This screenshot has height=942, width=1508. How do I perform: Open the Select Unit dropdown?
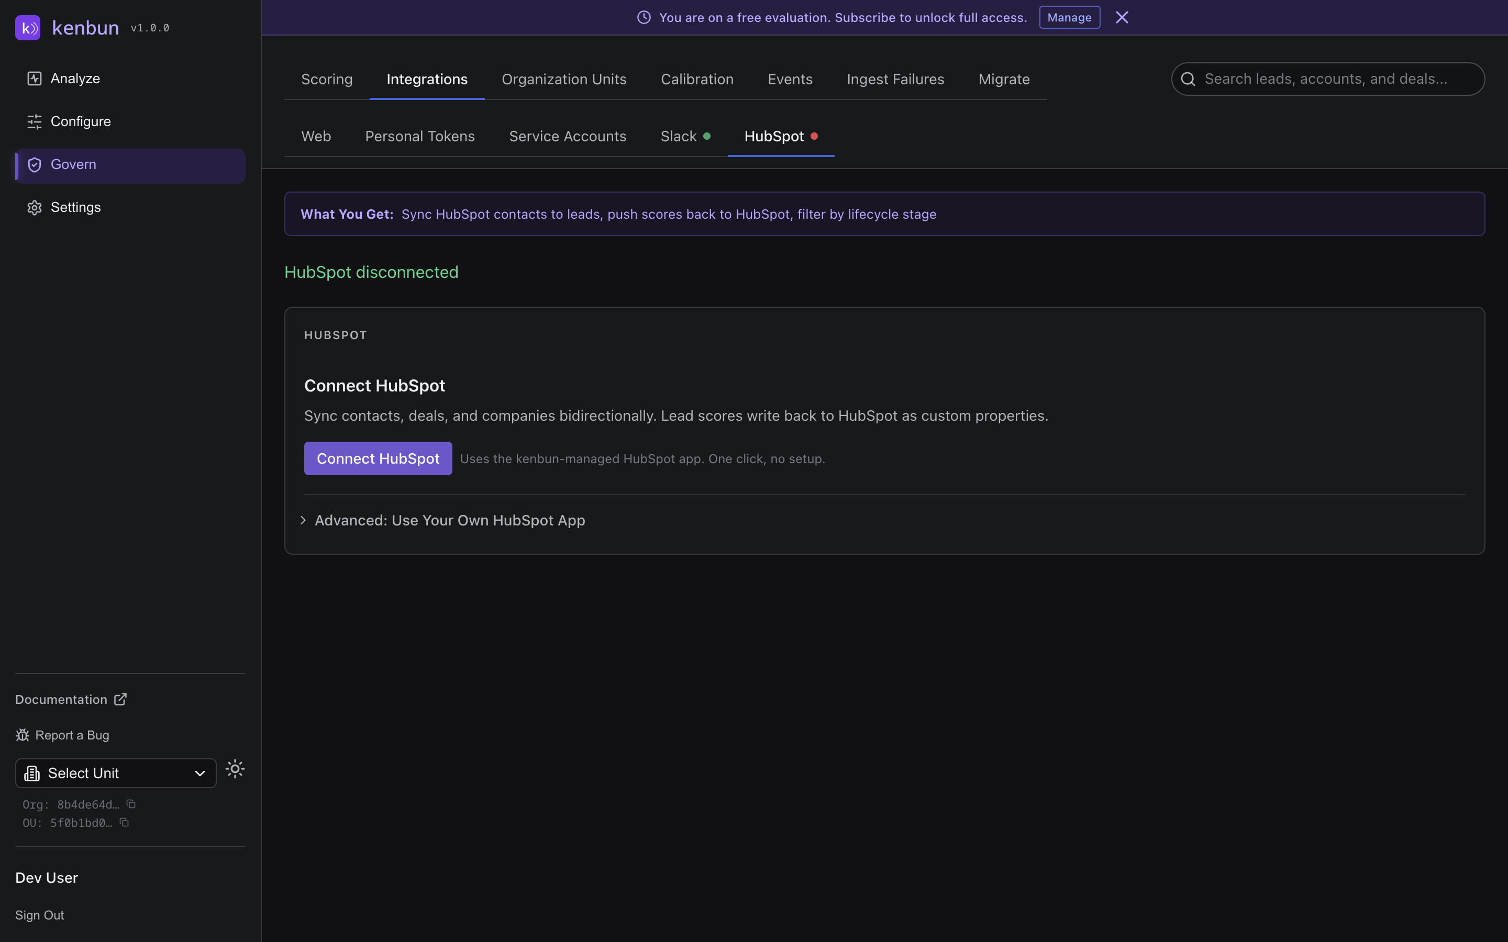coord(116,773)
